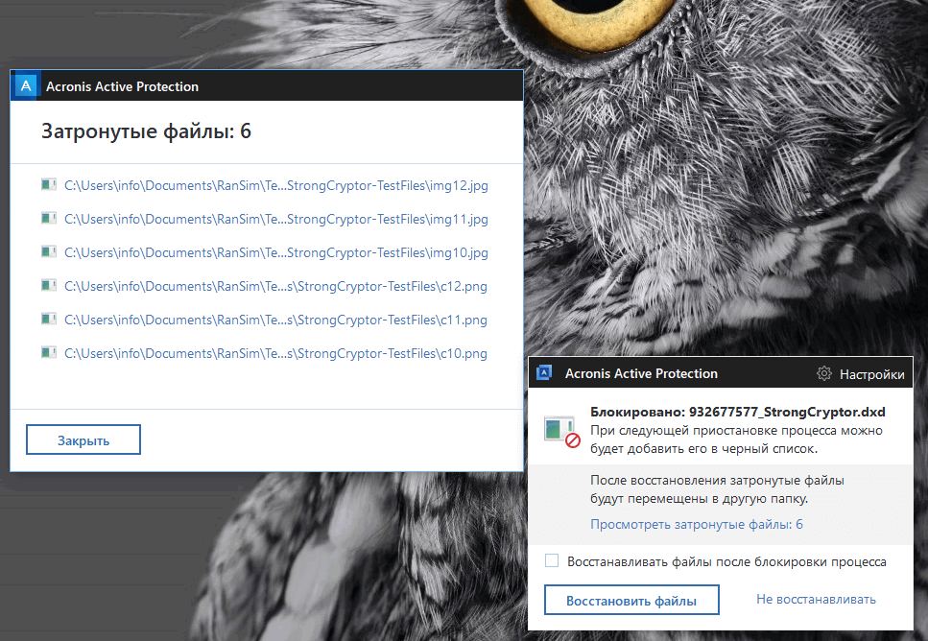Open Просмотреть затронутые файлы: 6 link
928x641 pixels.
[x=697, y=524]
